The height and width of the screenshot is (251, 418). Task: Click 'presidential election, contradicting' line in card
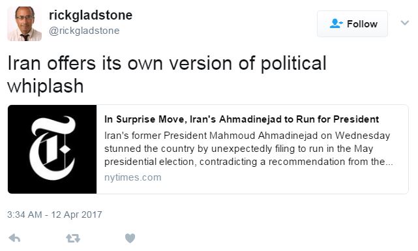(248, 162)
